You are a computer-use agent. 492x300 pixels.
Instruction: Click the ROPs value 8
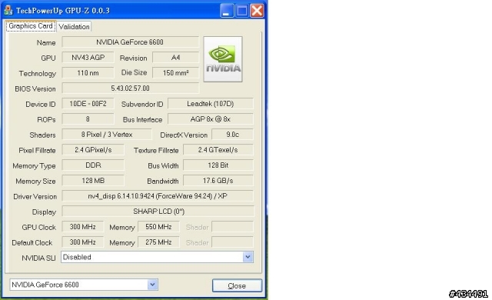point(88,119)
